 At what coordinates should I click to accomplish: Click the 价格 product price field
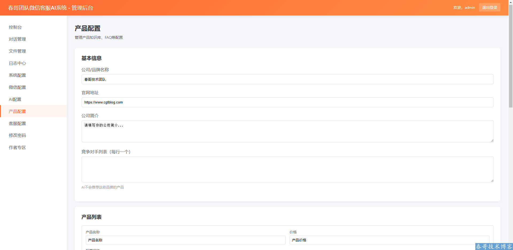pos(389,240)
